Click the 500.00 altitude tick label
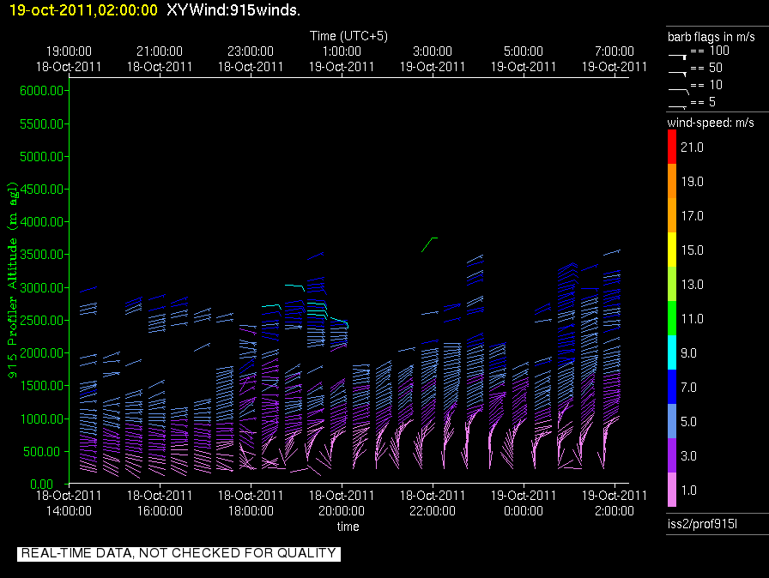Screen dimensions: 769x578 coord(44,452)
